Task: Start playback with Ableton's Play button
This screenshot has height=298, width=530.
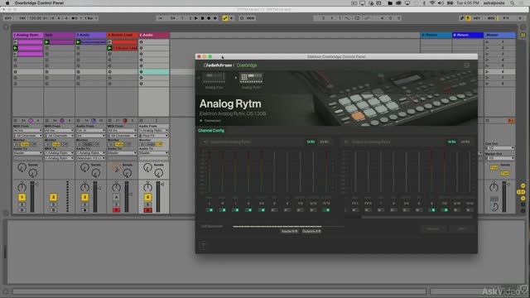Action: (196, 18)
